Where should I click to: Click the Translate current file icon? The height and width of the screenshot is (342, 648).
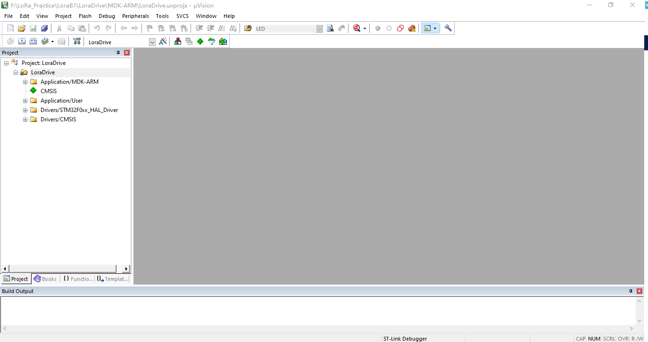[10, 41]
